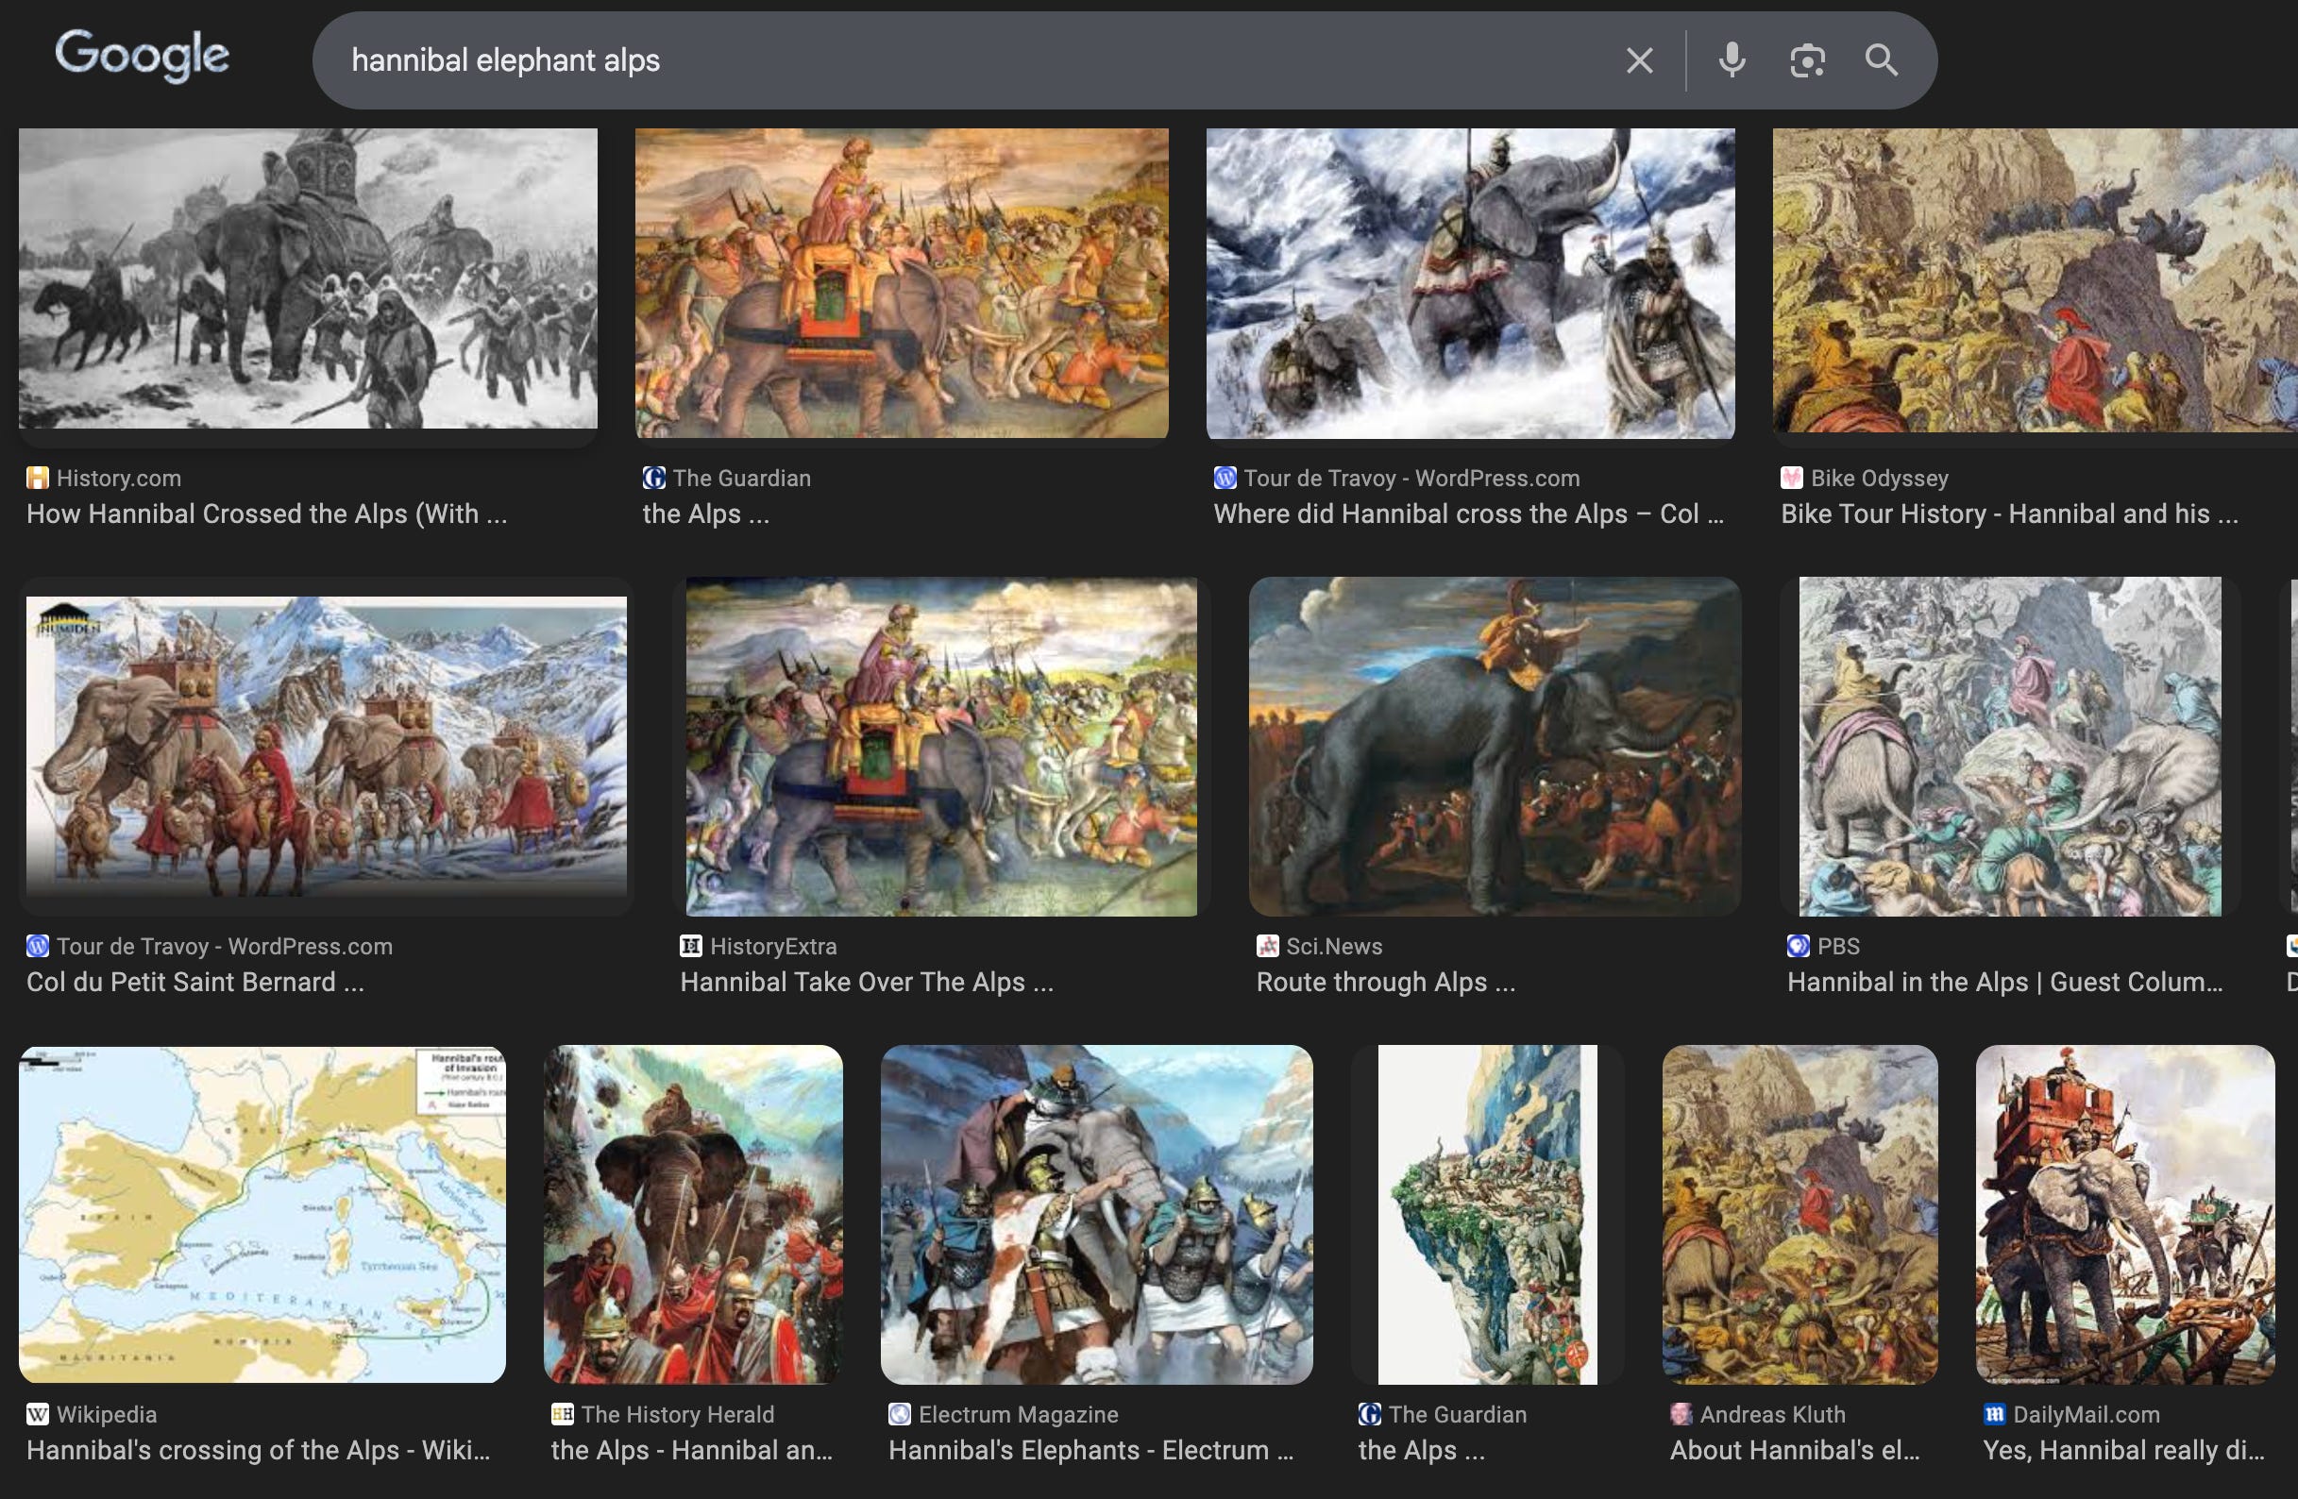This screenshot has height=1499, width=2298.
Task: Select the Hannibal invasion route map thumbnail
Action: (x=262, y=1214)
